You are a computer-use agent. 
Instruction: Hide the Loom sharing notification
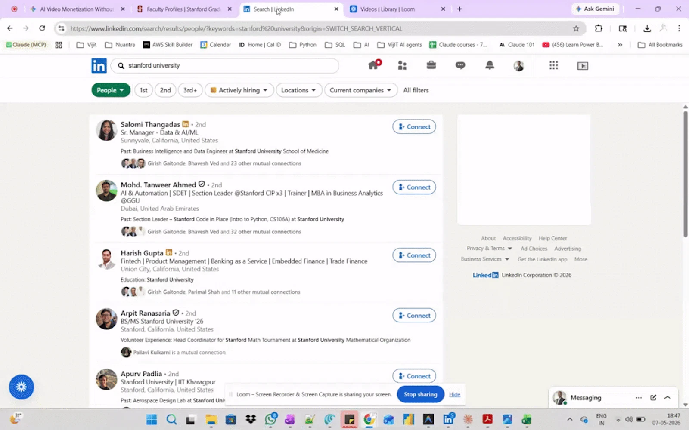[x=455, y=394]
